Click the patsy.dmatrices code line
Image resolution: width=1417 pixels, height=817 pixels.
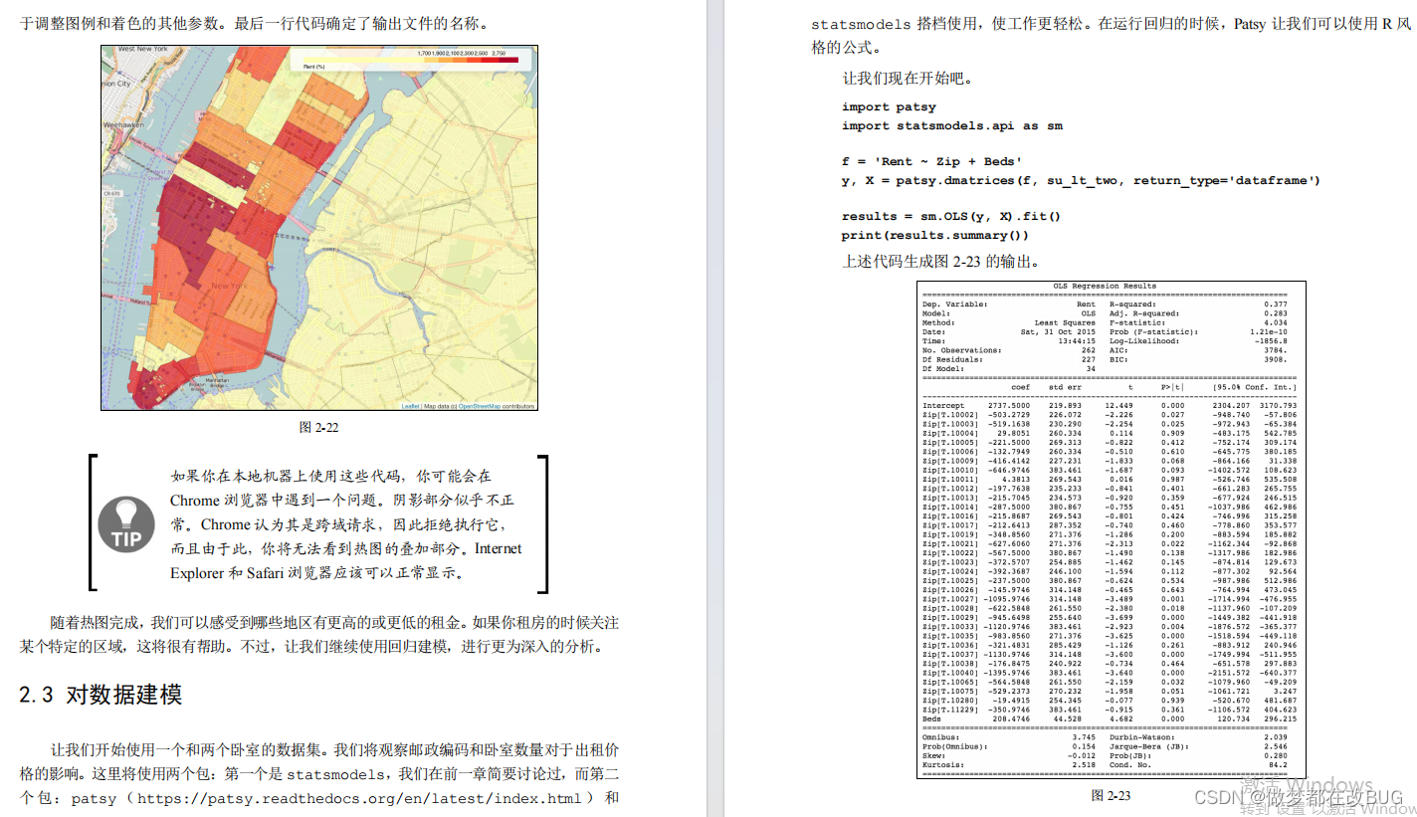1081,180
